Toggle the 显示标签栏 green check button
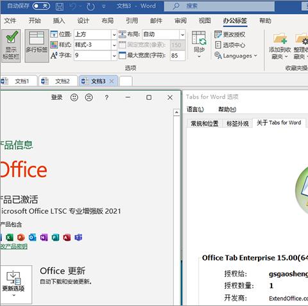Screen dimensions: 308x306 click(11, 45)
